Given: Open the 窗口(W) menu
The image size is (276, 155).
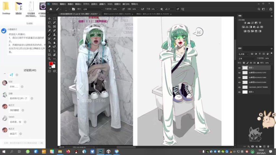Looking at the screenshot, I should click(x=126, y=4).
